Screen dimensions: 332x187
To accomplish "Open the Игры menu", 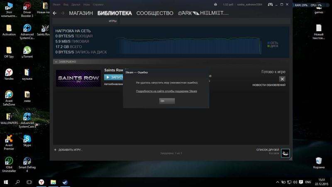I will point(86,5).
